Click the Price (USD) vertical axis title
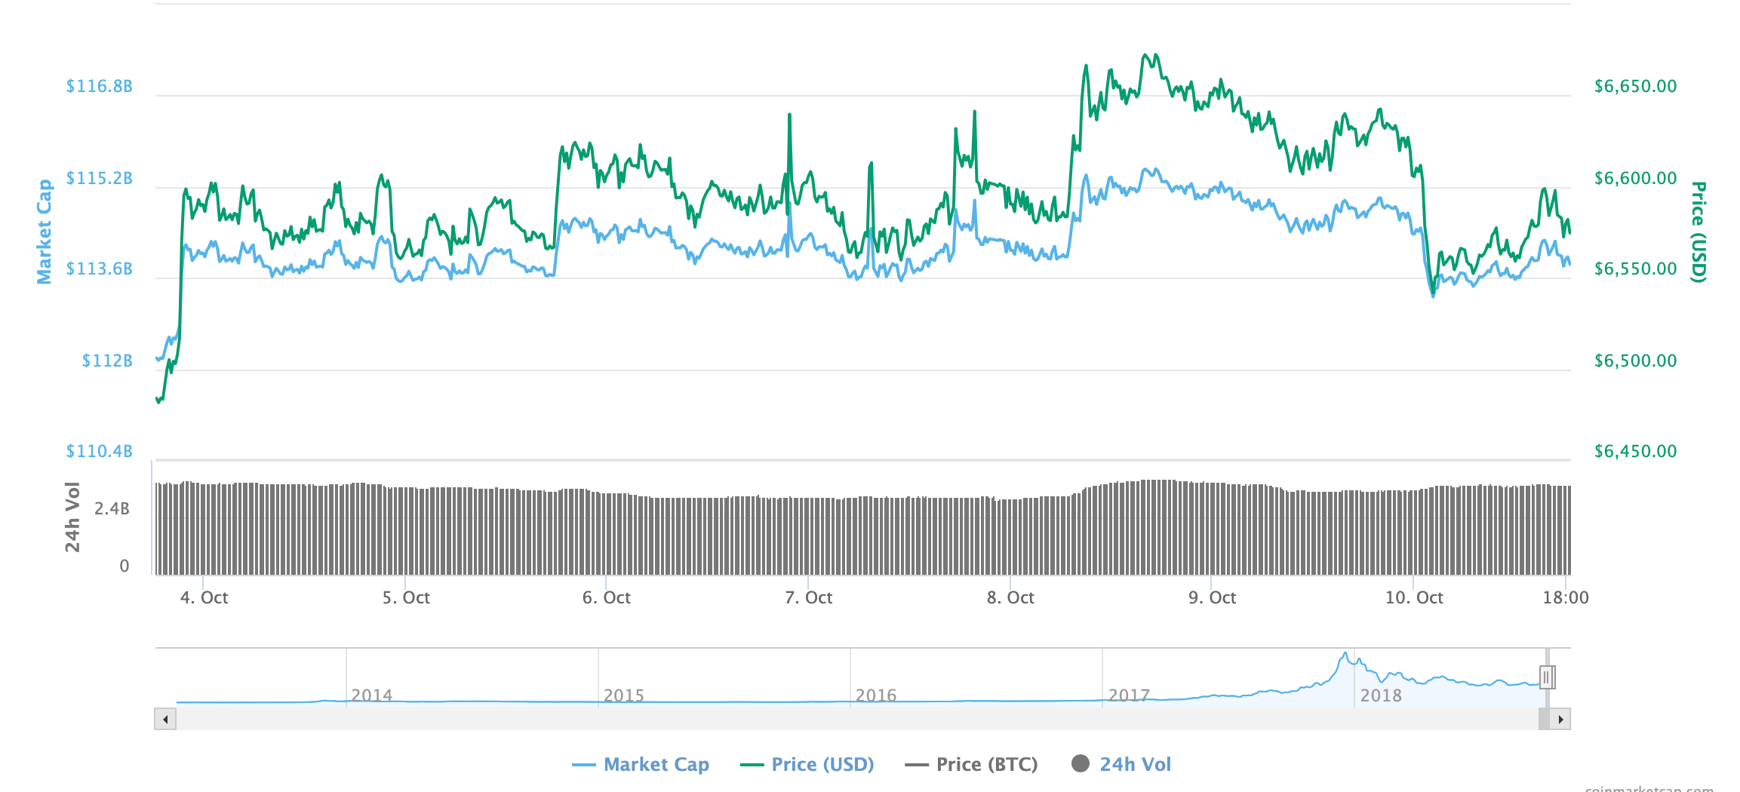The width and height of the screenshot is (1740, 792). click(x=1698, y=232)
